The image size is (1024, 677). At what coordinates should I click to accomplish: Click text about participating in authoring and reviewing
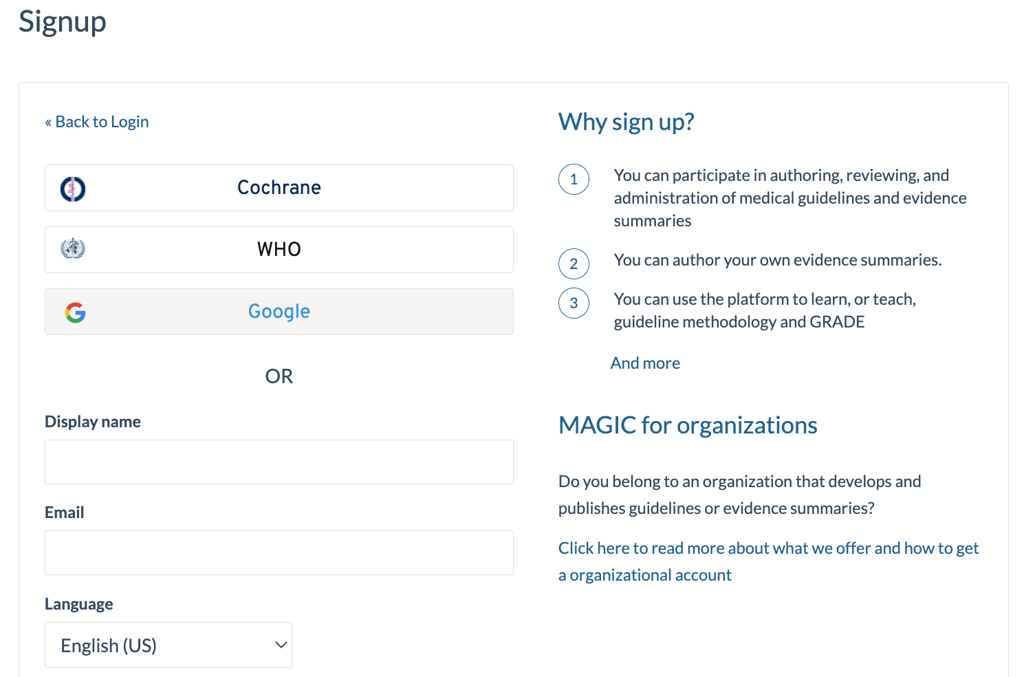click(x=790, y=198)
